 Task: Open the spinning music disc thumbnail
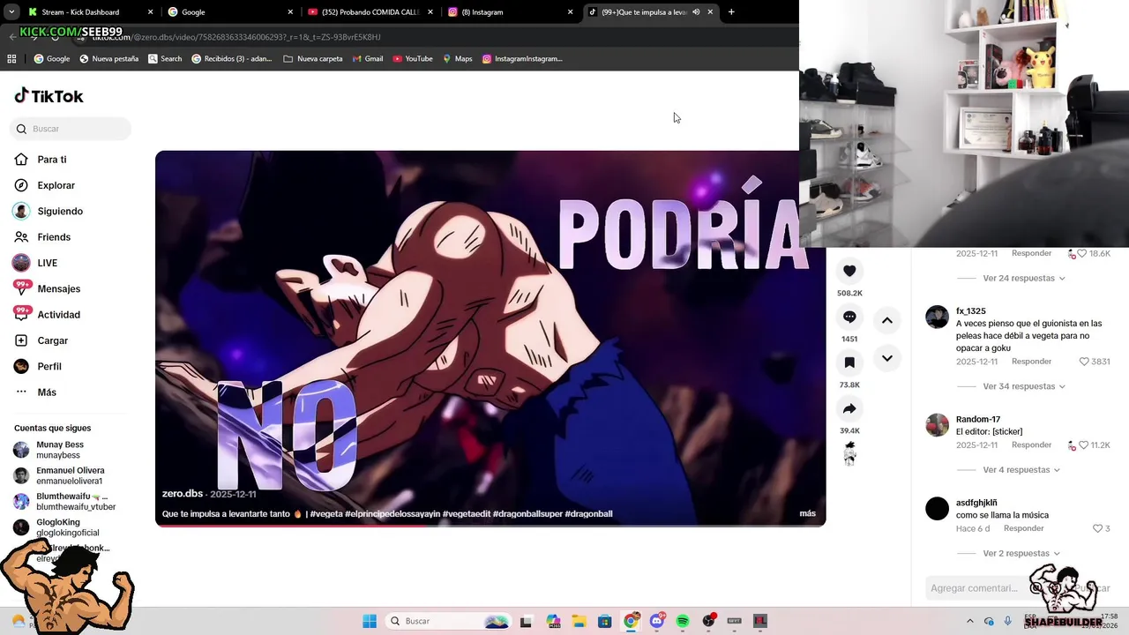pyautogui.click(x=849, y=454)
